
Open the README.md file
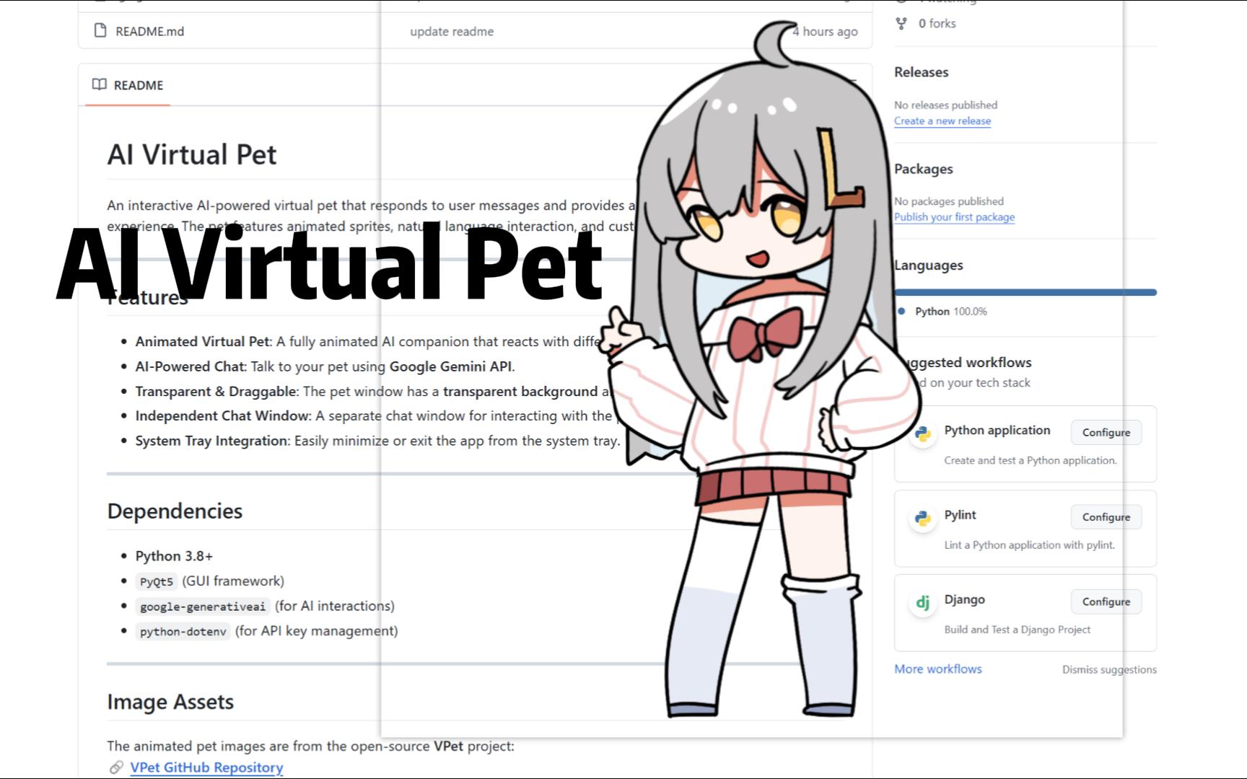click(x=149, y=31)
